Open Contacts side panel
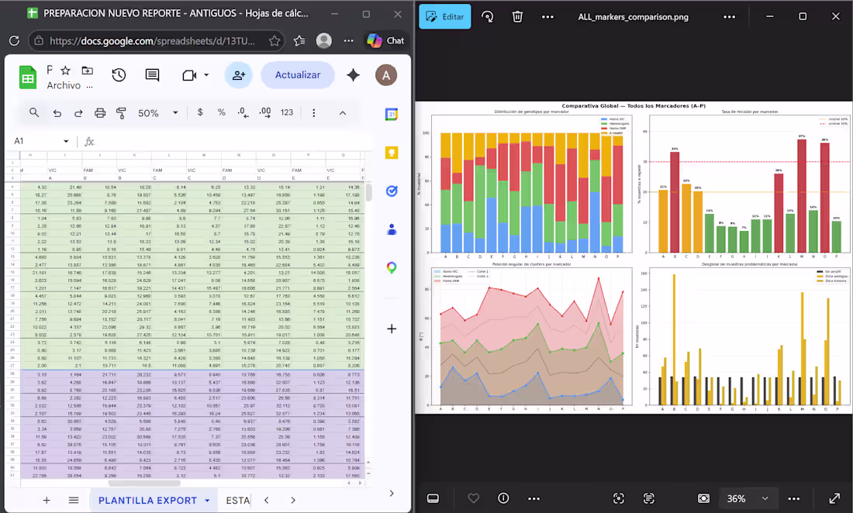Screen dimensions: 853x513 [x=392, y=229]
